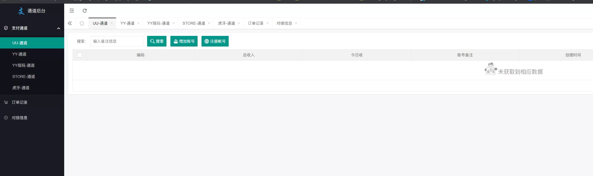Click the 通道后台 logo icon
This screenshot has width=593, height=176.
(x=21, y=11)
